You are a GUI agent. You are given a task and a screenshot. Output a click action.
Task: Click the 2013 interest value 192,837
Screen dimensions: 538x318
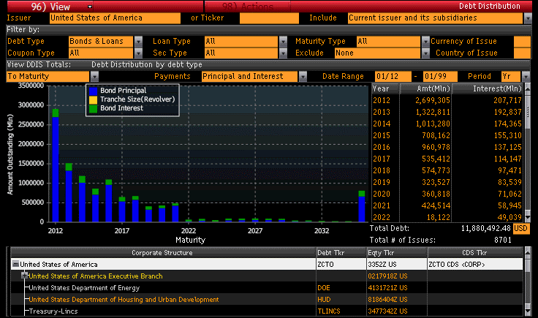[x=507, y=112]
